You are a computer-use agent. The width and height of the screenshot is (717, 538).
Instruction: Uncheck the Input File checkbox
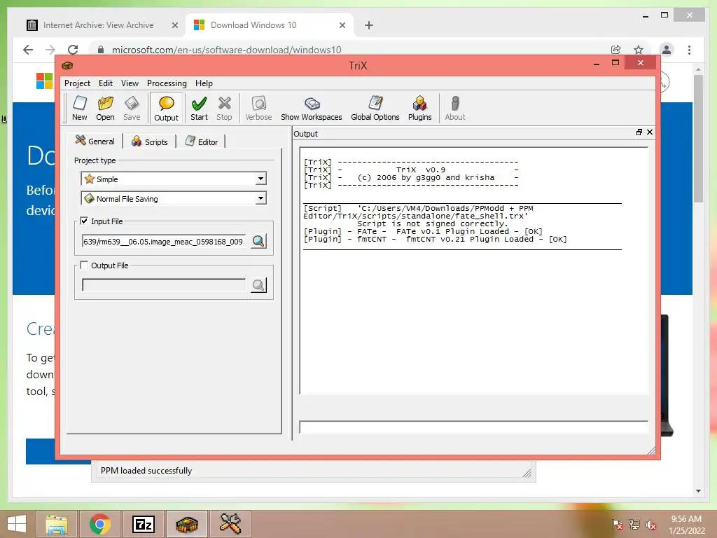[x=84, y=221]
